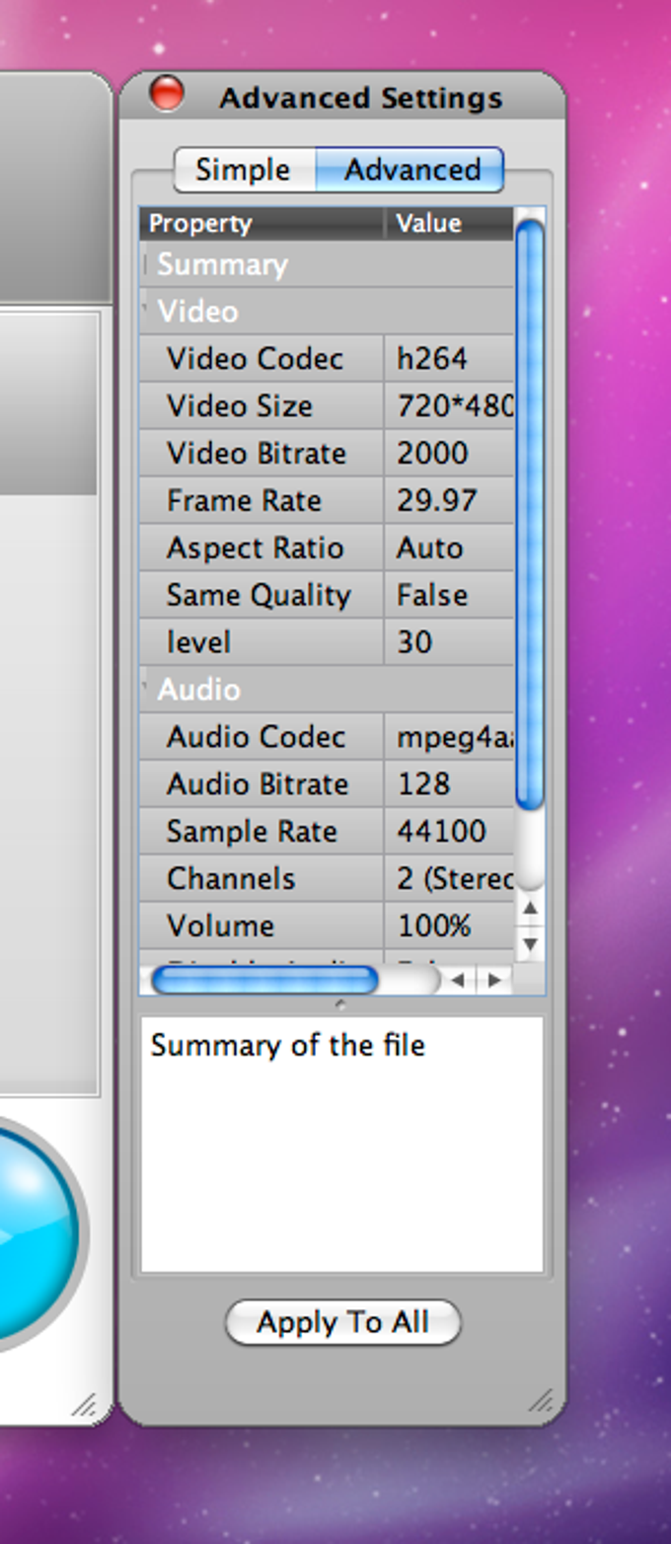671x1544 pixels.
Task: Click the Property column header
Action: coord(261,224)
